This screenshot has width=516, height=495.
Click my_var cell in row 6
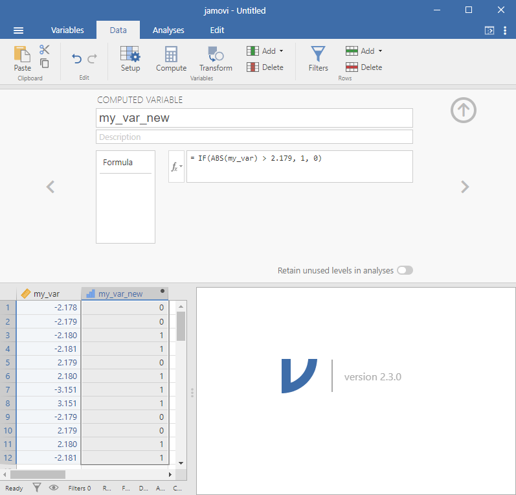point(49,376)
